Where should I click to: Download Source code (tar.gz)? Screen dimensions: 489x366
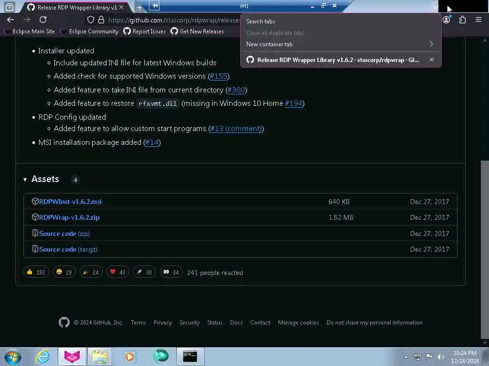(x=68, y=249)
